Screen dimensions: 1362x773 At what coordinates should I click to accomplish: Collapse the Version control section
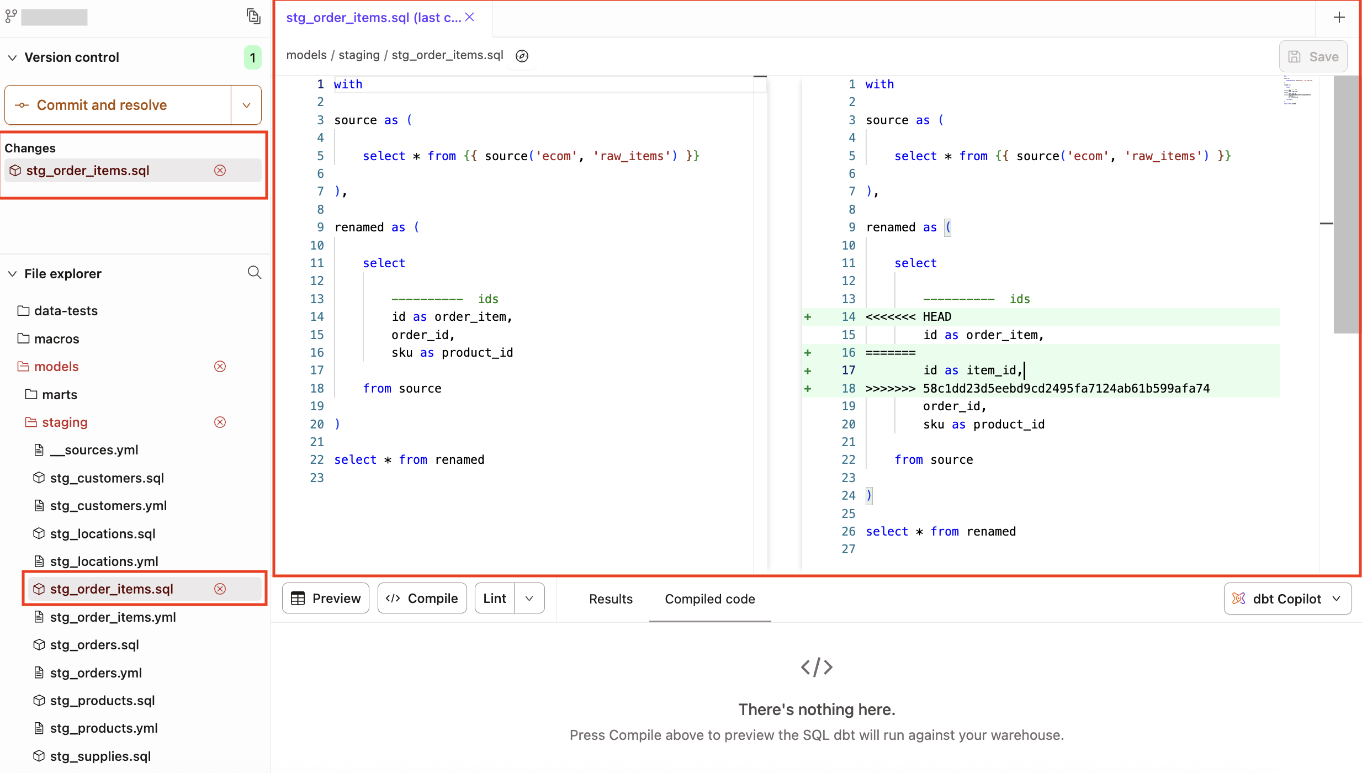click(12, 57)
